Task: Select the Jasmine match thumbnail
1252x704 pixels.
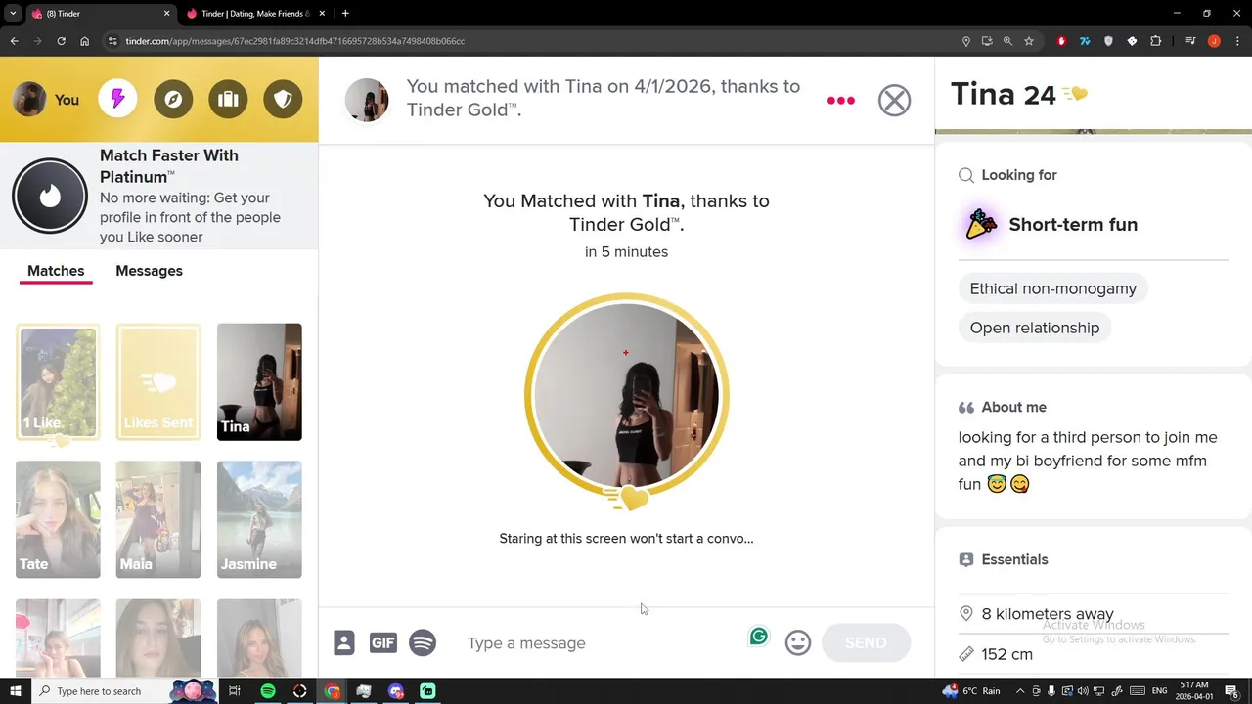Action: (259, 519)
